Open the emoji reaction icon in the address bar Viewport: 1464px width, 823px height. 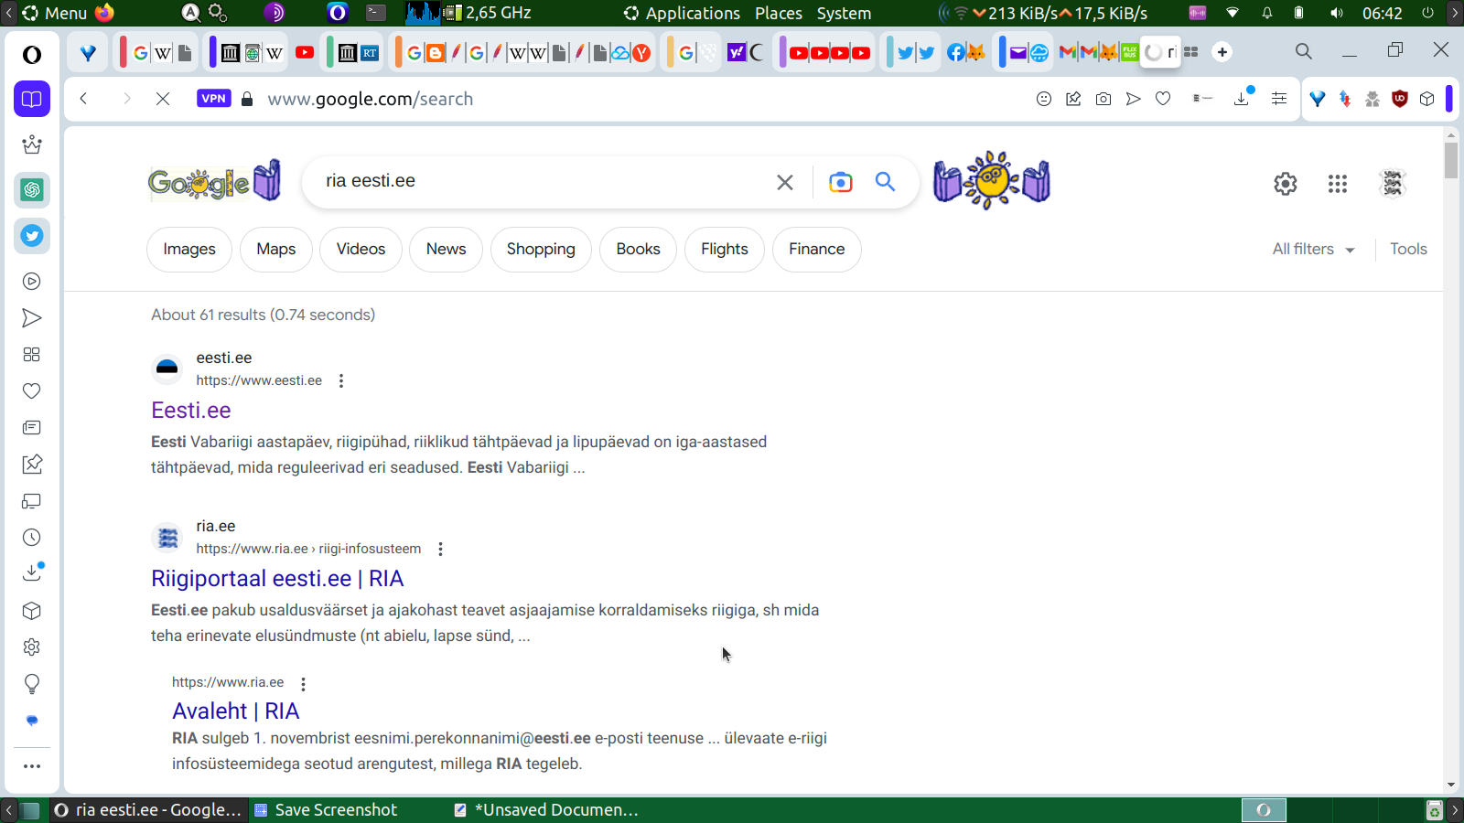(x=1044, y=99)
